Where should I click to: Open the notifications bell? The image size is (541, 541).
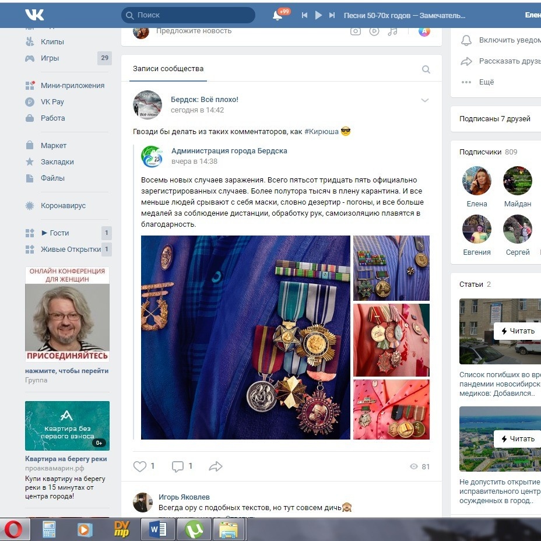[277, 16]
